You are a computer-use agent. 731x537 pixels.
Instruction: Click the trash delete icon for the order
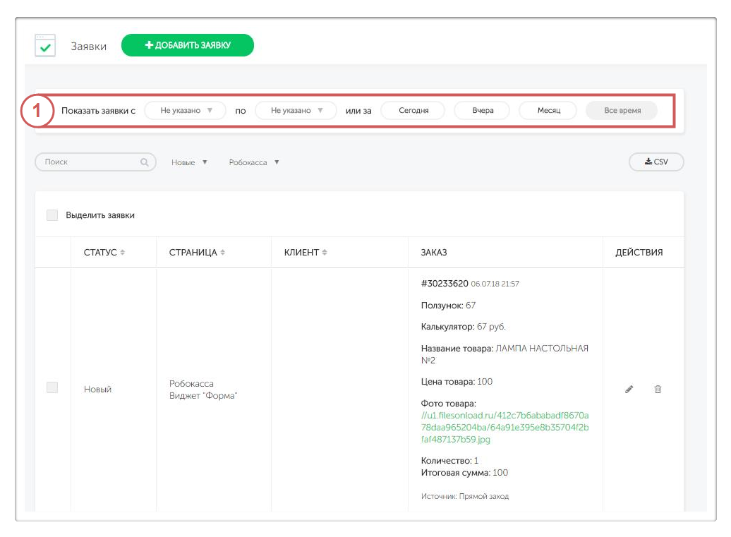(658, 389)
